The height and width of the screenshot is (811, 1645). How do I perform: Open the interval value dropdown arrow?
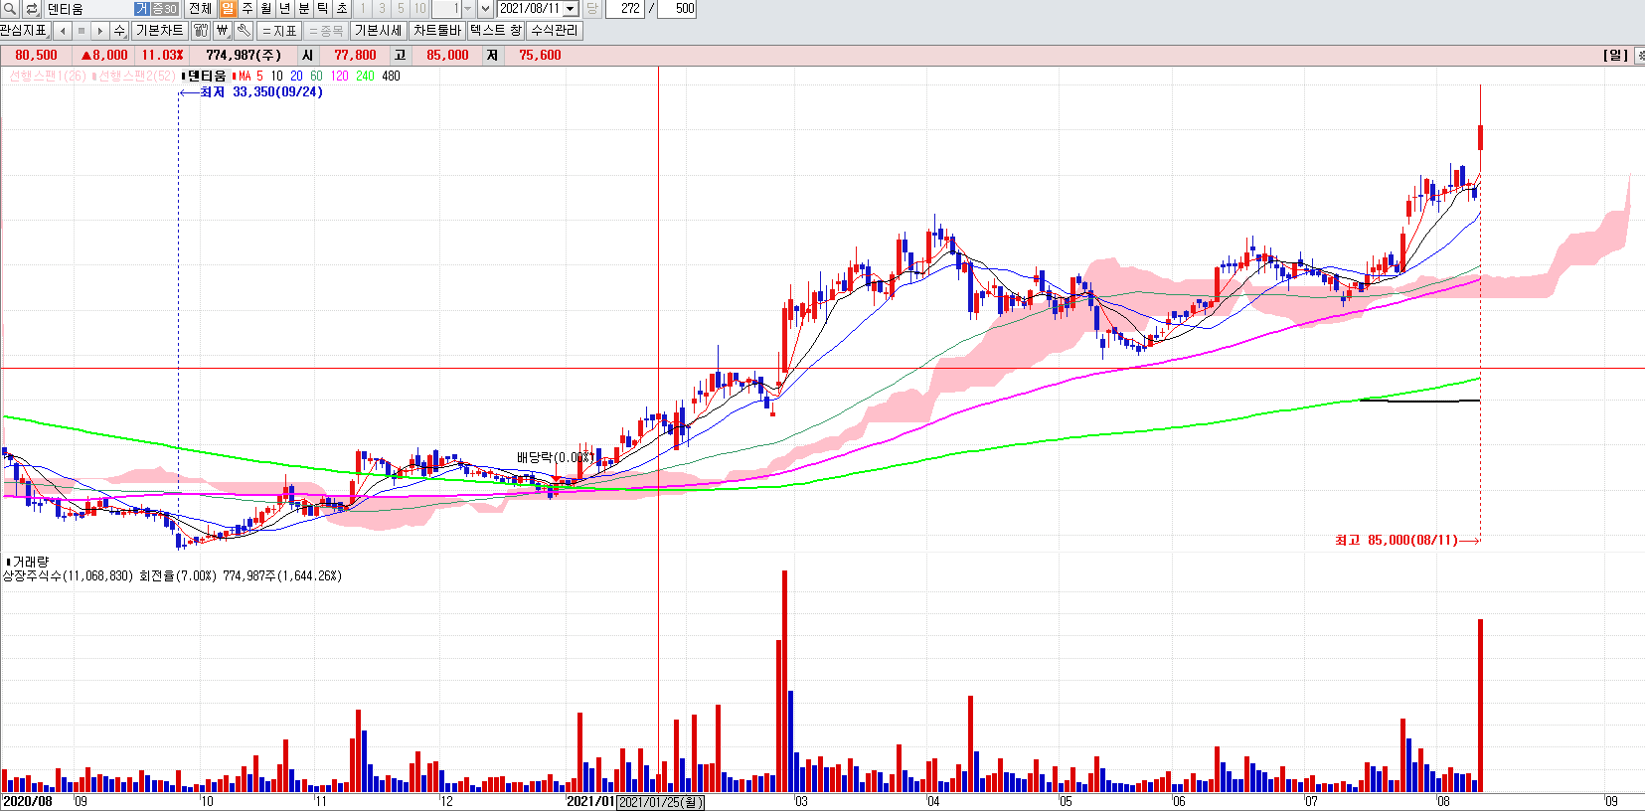click(468, 9)
